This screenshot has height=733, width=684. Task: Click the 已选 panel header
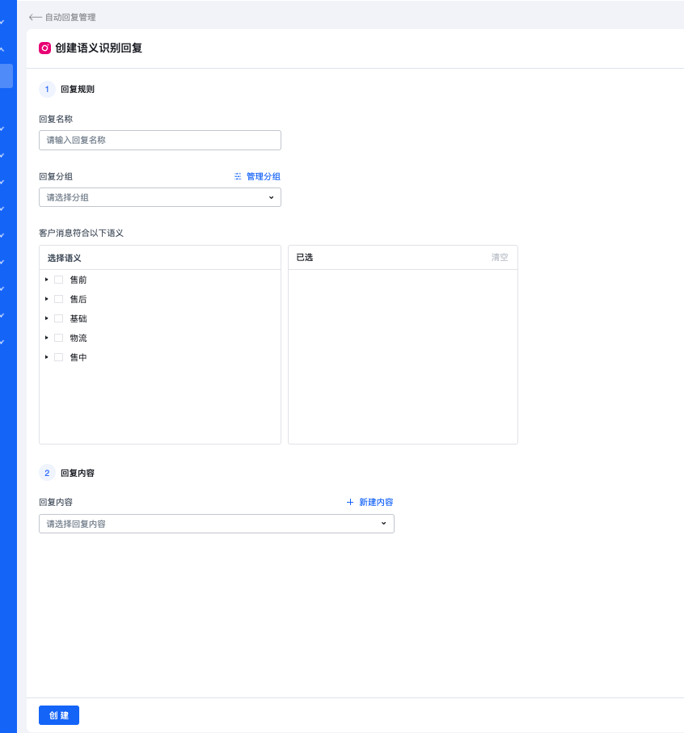pyautogui.click(x=403, y=258)
